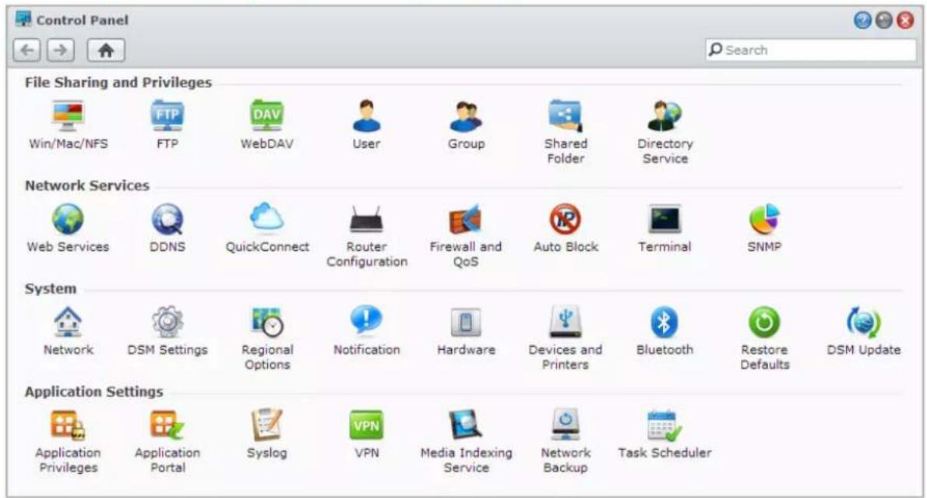
Task: Click the Control Panel search field
Action: [810, 50]
